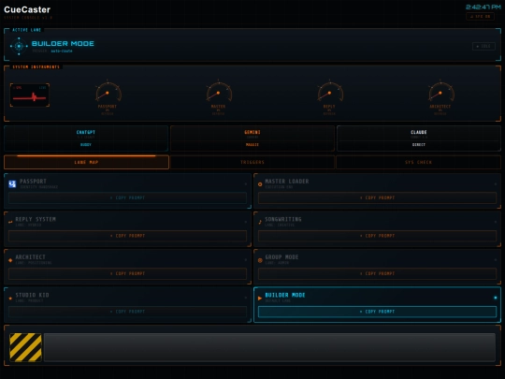Click the Builder Mode active lane heading
The width and height of the screenshot is (505, 379).
[x=63, y=43]
